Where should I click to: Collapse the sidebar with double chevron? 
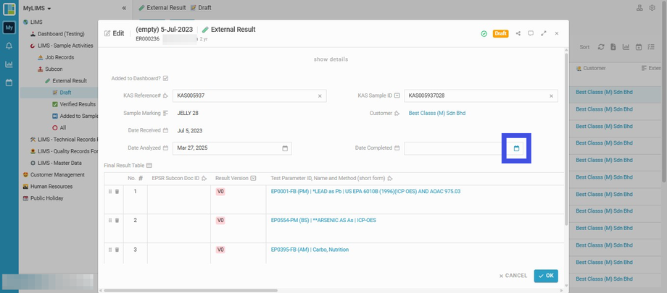point(124,8)
